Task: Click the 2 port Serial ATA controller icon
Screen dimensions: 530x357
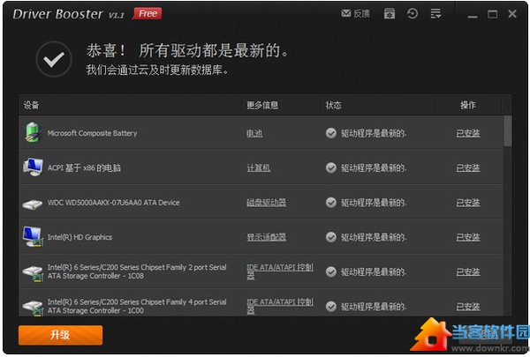Action: [33, 272]
